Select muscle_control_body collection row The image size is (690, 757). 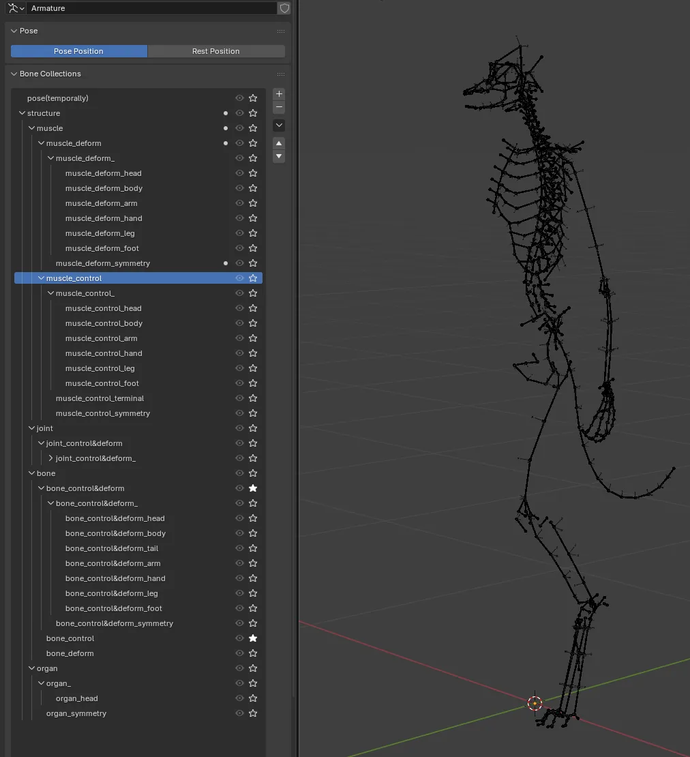click(138, 323)
